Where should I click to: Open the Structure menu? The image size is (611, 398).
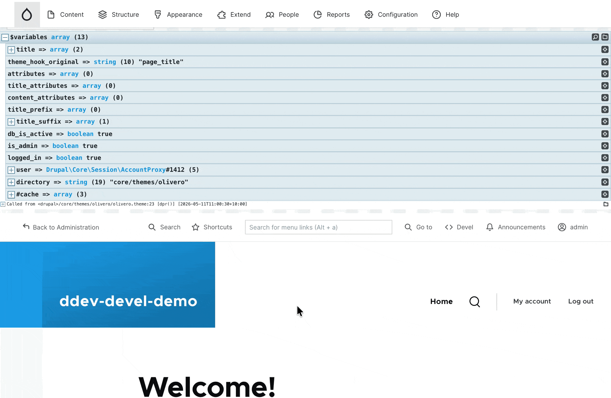(x=119, y=15)
